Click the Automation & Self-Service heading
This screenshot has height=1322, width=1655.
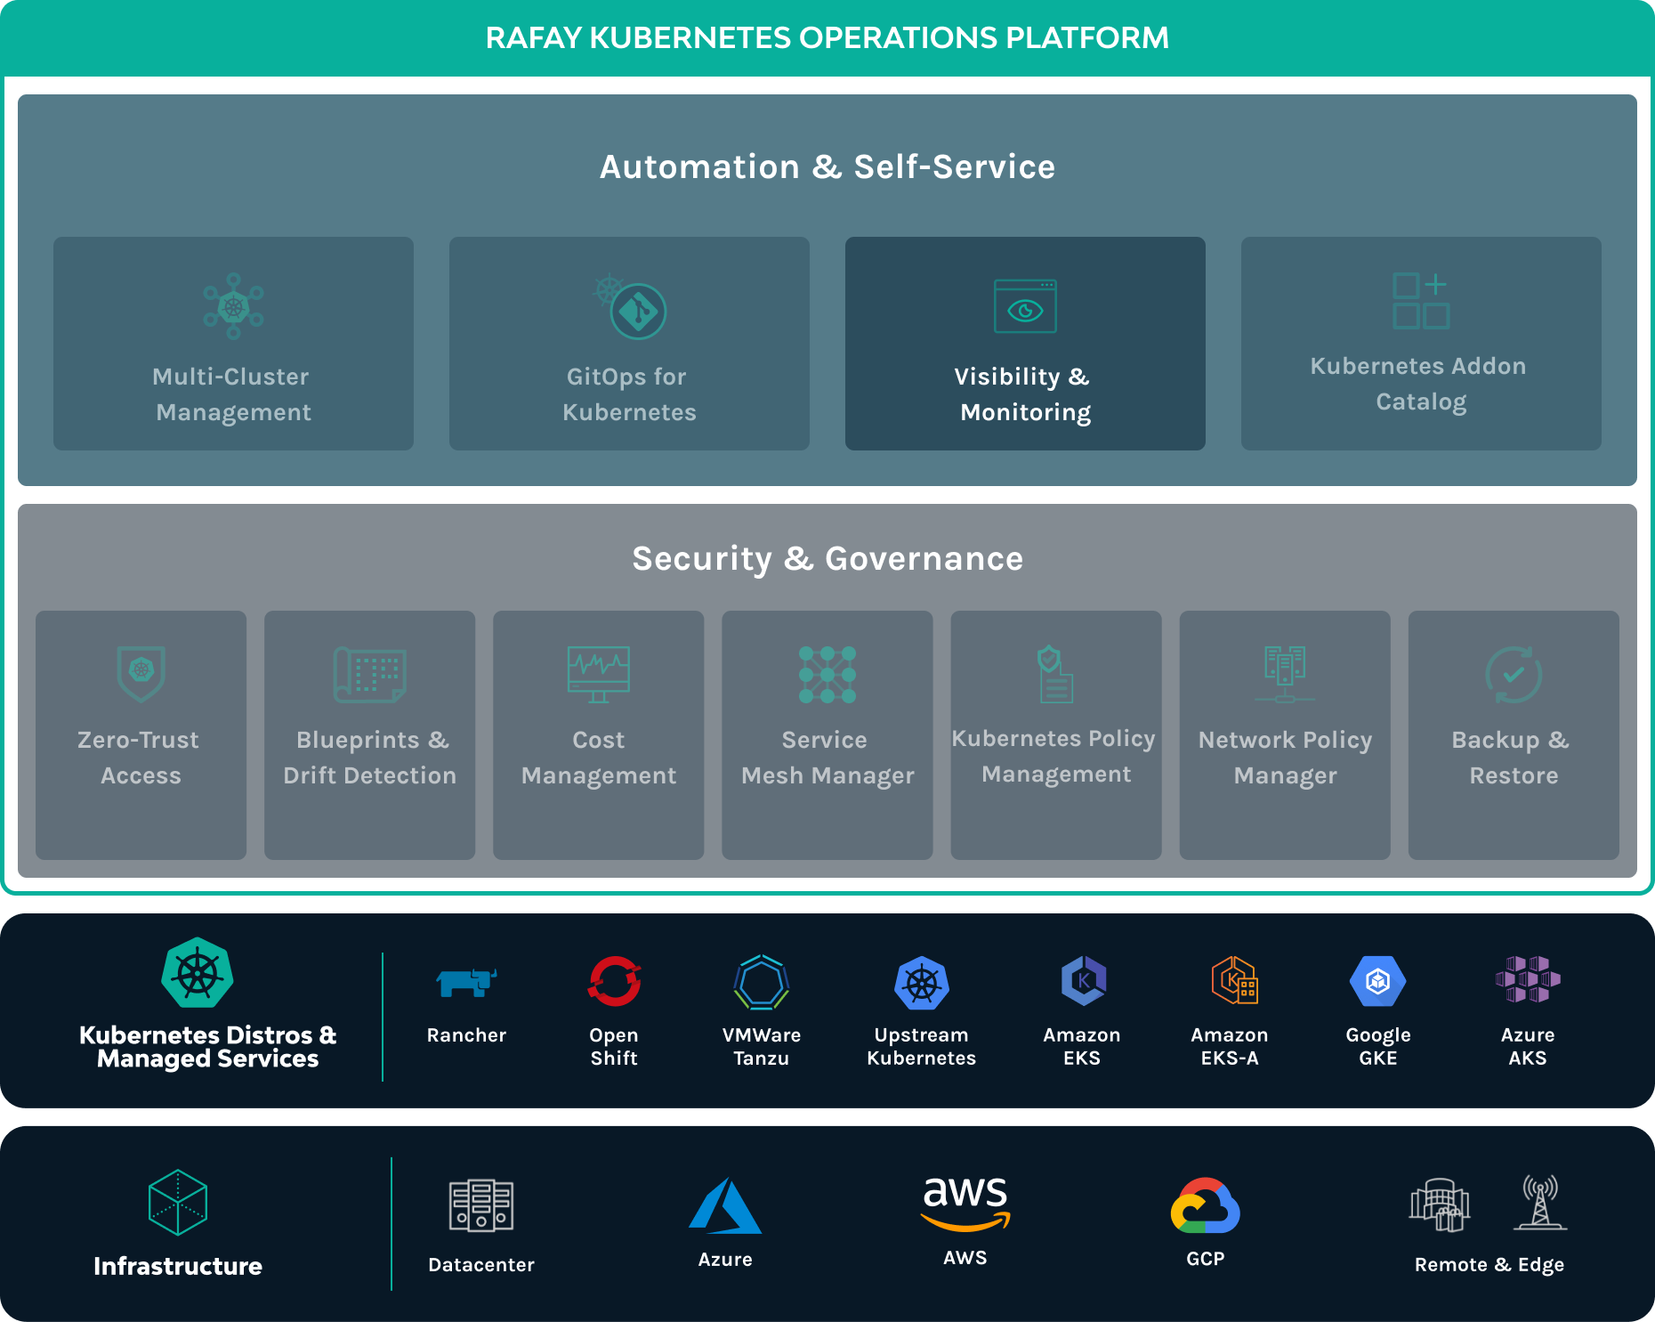point(827,166)
